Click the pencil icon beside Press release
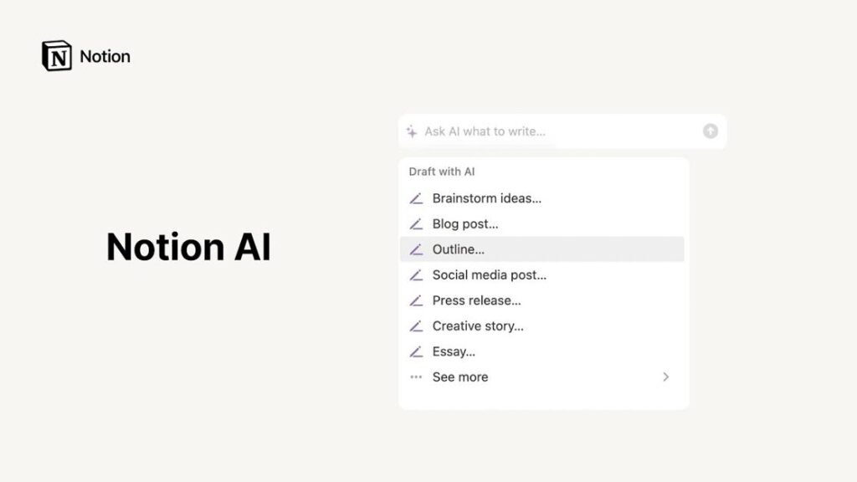The image size is (857, 482). [416, 300]
